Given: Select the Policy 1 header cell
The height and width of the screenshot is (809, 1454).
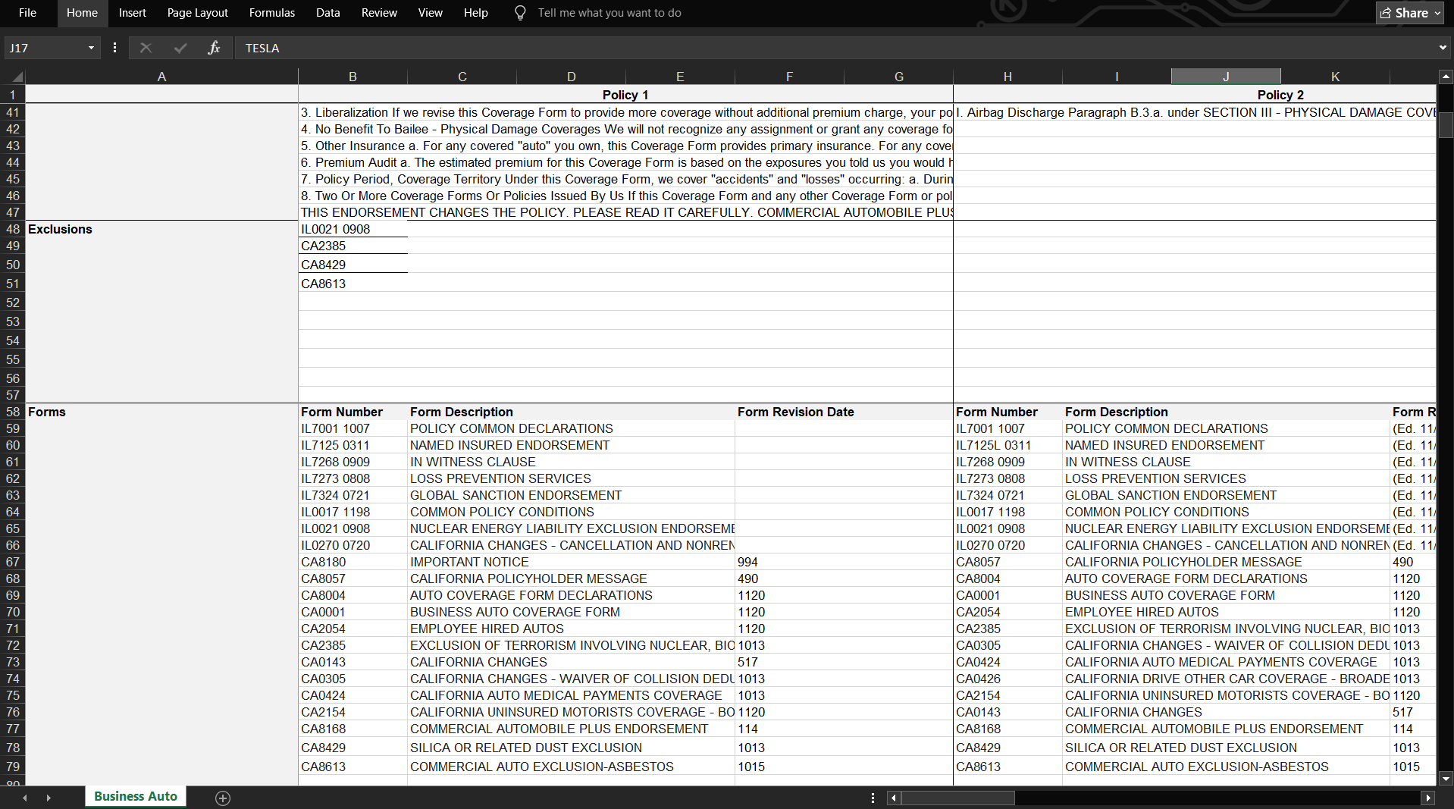Looking at the screenshot, I should point(625,95).
